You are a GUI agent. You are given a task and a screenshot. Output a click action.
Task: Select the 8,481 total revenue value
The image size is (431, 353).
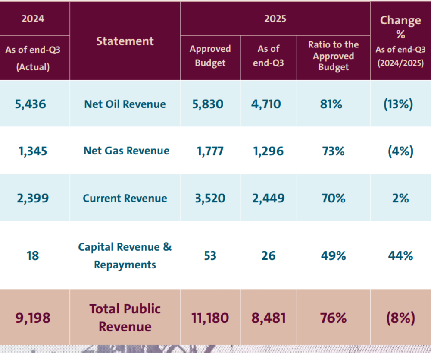(x=269, y=318)
